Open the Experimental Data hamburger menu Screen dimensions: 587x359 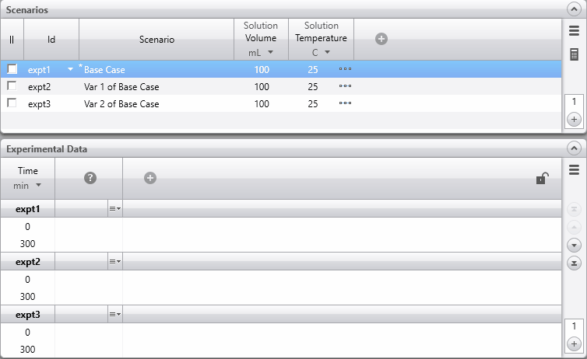(574, 169)
